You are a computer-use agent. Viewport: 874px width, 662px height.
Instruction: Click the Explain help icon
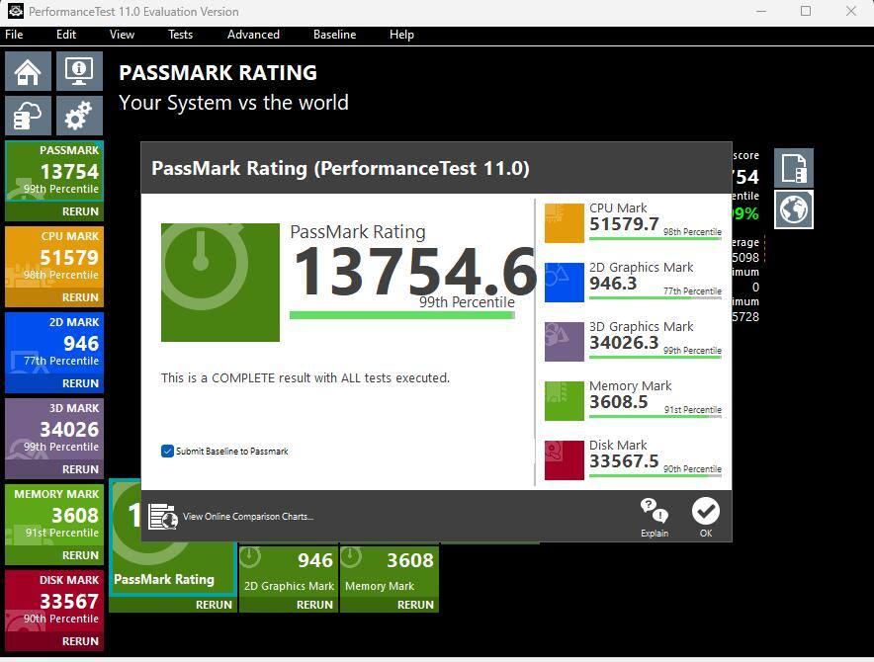[x=654, y=517]
